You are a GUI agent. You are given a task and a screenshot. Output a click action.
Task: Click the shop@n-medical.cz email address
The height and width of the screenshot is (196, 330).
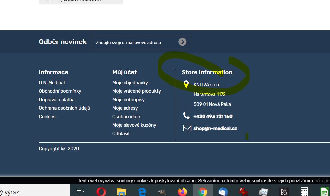pos(215,128)
